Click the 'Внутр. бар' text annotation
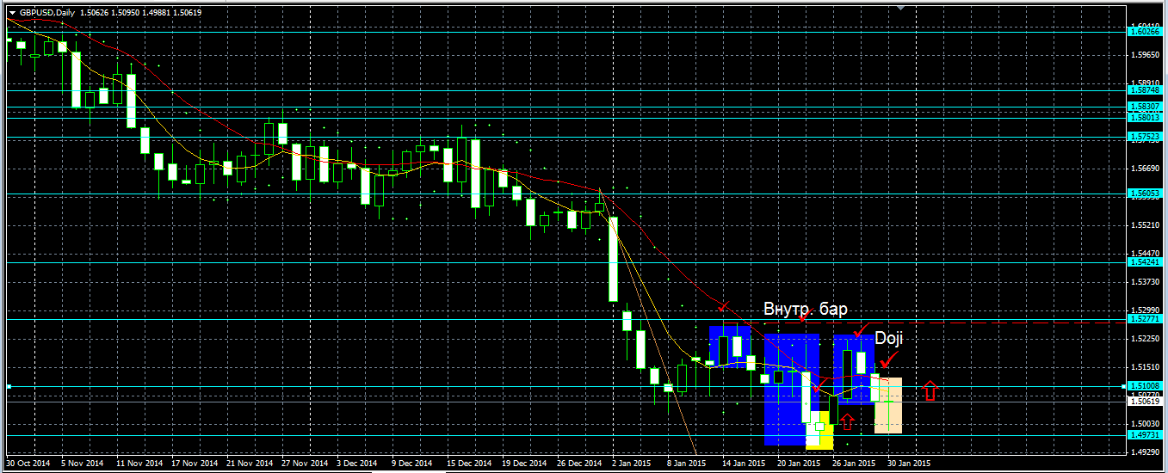 806,309
